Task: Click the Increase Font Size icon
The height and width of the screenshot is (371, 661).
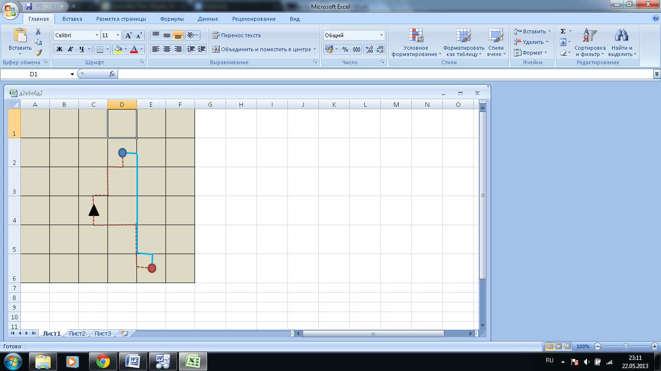Action: (x=128, y=35)
